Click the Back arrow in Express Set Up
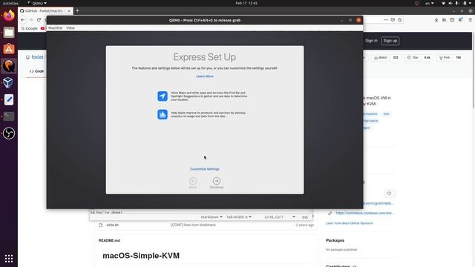 pyautogui.click(x=193, y=181)
